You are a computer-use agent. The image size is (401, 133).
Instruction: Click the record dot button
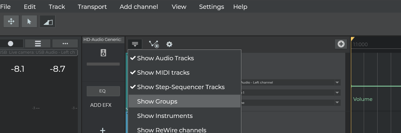[x=11, y=44]
